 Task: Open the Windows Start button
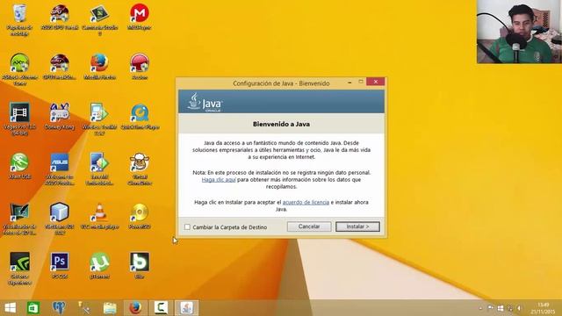click(10, 308)
